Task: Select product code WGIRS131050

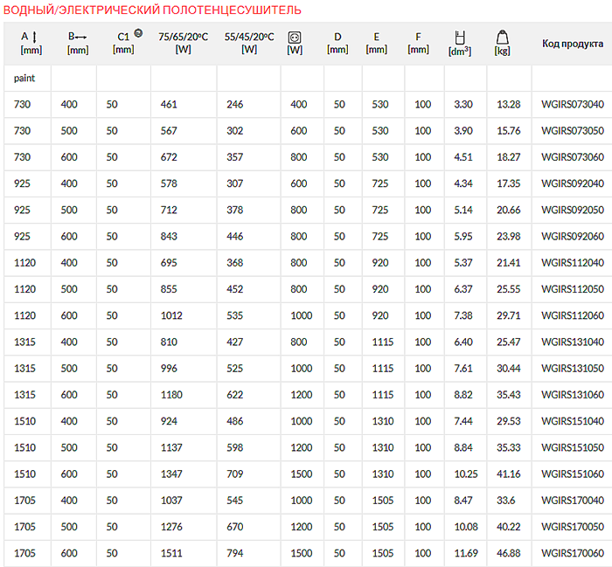Action: point(573,368)
